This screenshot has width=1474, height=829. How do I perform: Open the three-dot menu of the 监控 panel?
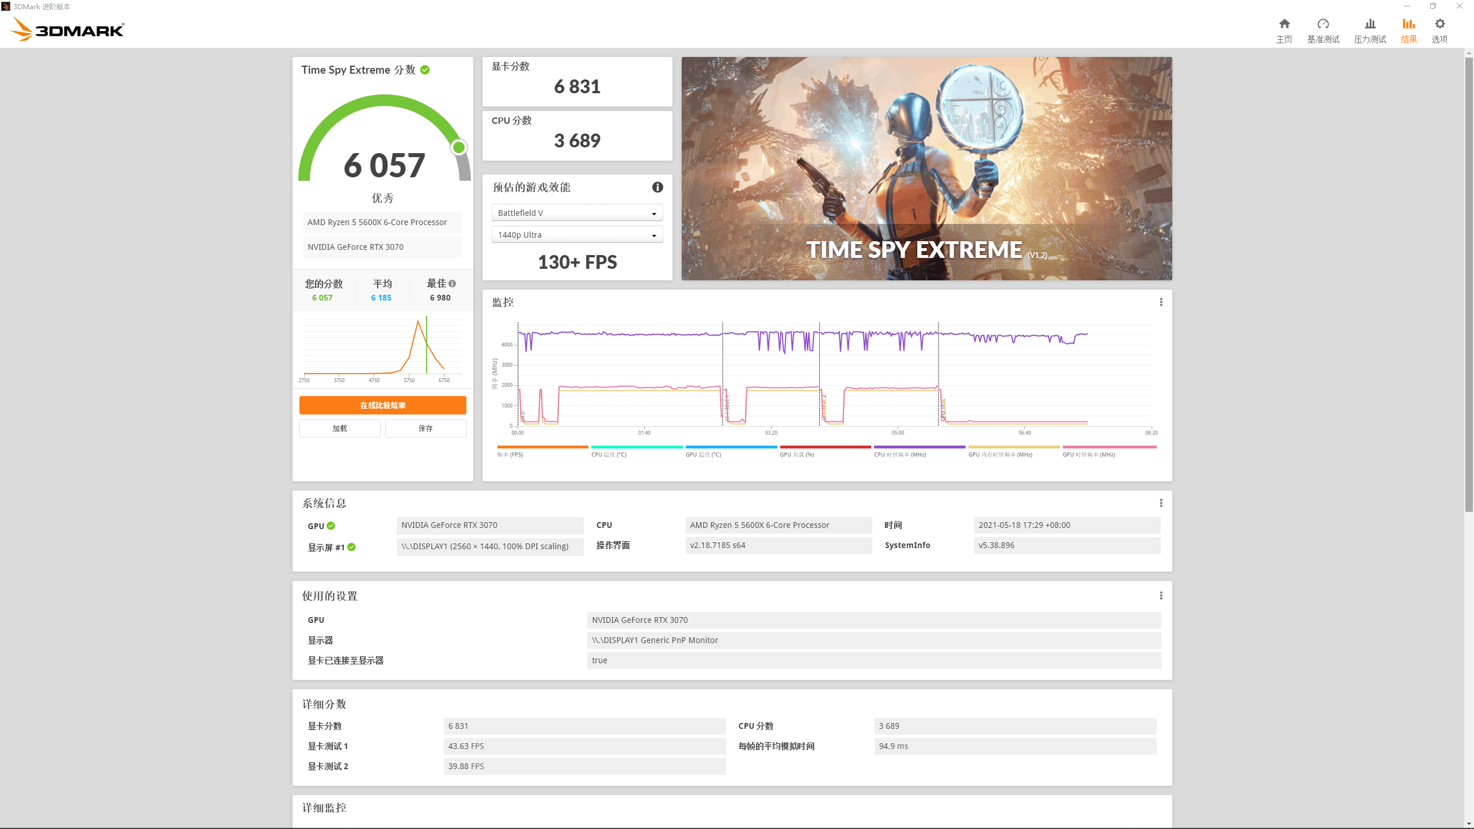coord(1161,302)
